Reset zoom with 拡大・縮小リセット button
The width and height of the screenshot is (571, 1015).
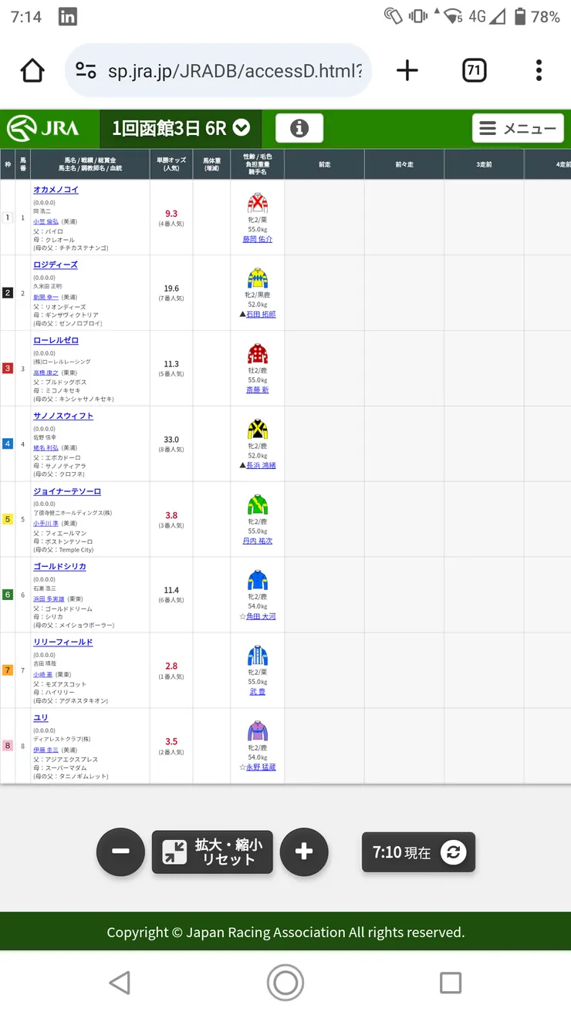212,851
